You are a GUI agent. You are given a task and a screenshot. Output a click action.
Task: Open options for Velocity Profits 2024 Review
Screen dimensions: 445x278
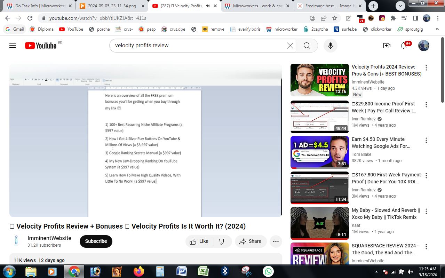coord(426,68)
